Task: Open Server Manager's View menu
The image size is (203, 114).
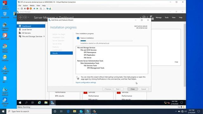Action: click(x=174, y=17)
